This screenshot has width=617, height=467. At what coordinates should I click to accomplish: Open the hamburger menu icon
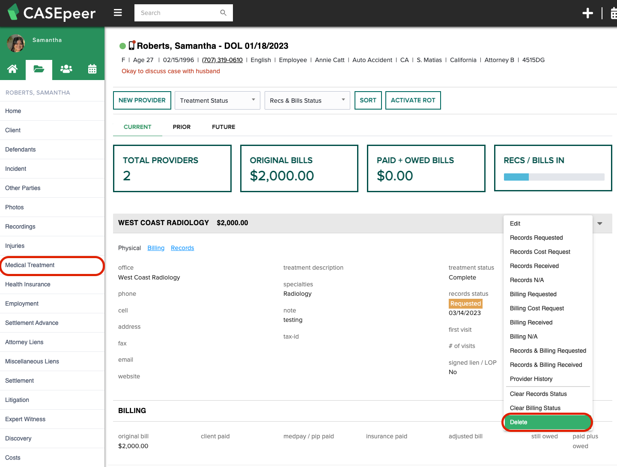[118, 13]
